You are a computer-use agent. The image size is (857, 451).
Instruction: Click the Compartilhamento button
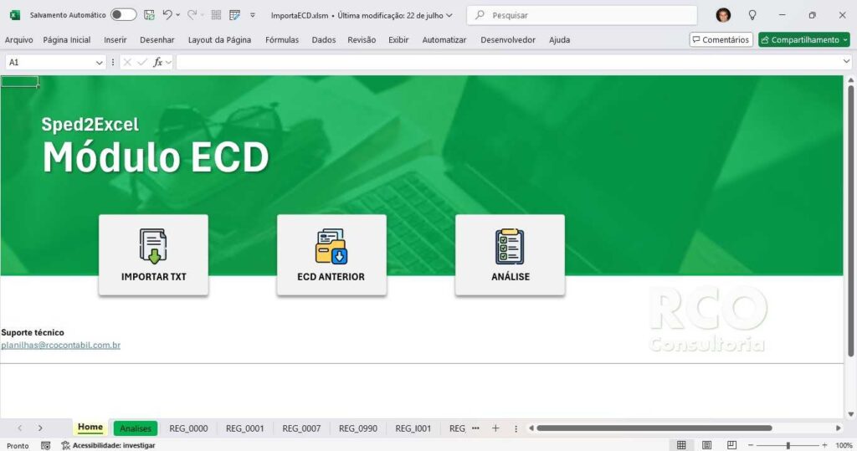click(x=804, y=40)
